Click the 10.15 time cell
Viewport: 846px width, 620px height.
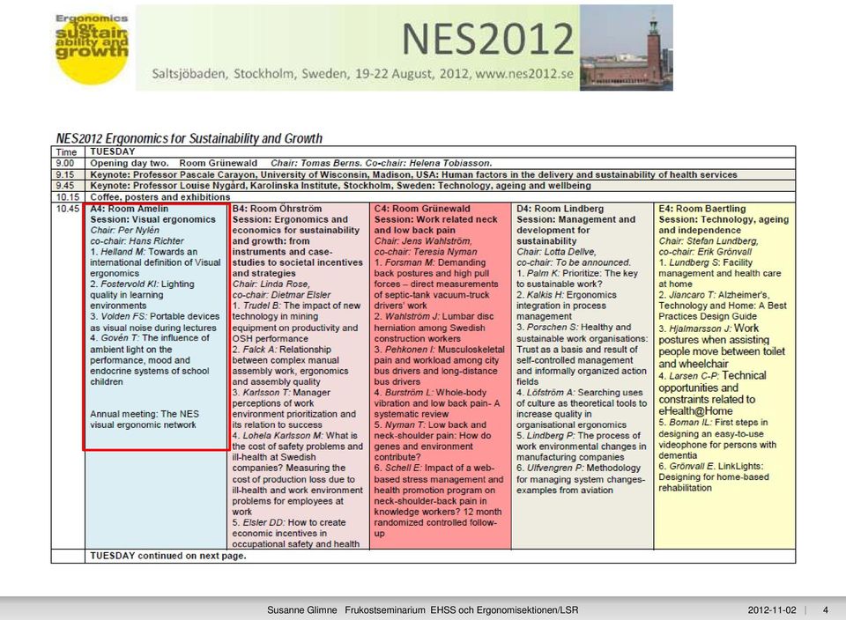[68, 197]
